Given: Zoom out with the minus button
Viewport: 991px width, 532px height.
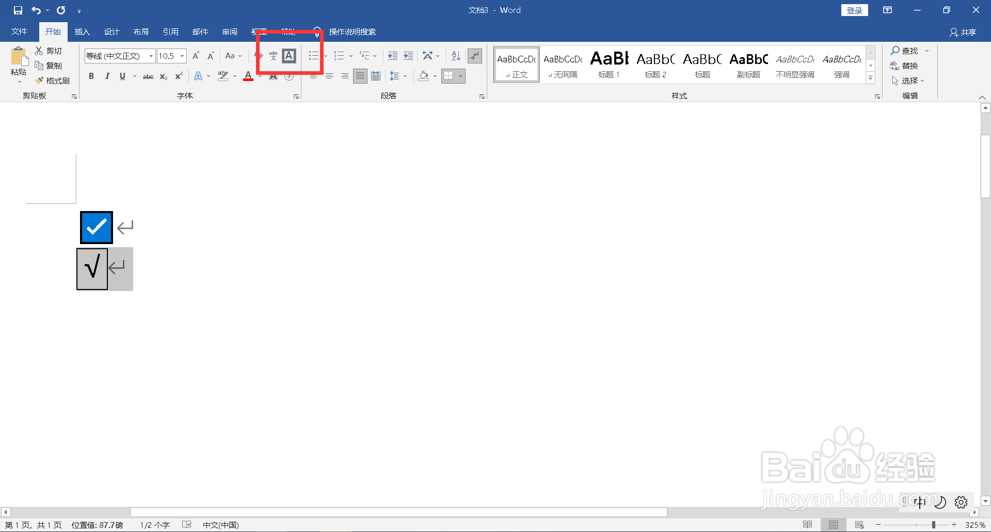Looking at the screenshot, I should coord(878,525).
